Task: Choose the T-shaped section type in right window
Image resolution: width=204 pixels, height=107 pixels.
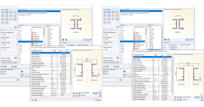Action: pyautogui.click(x=113, y=12)
